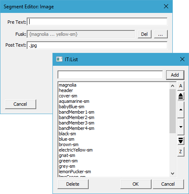Screen dimensions: 189x194
Task: Focus the Pre Text input field
Action: click(x=97, y=22)
